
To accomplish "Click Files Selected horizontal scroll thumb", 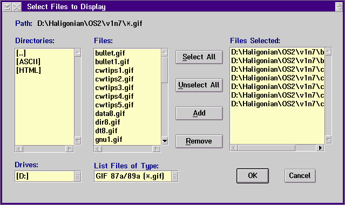I will (267, 148).
